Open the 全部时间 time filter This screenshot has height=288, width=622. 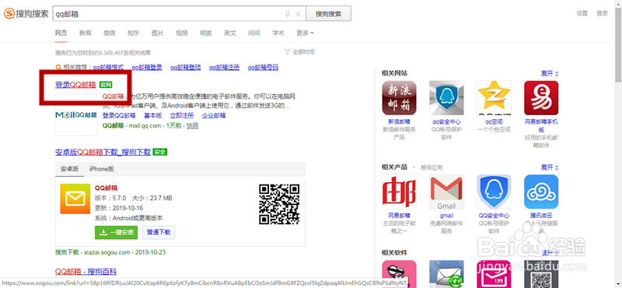299,52
